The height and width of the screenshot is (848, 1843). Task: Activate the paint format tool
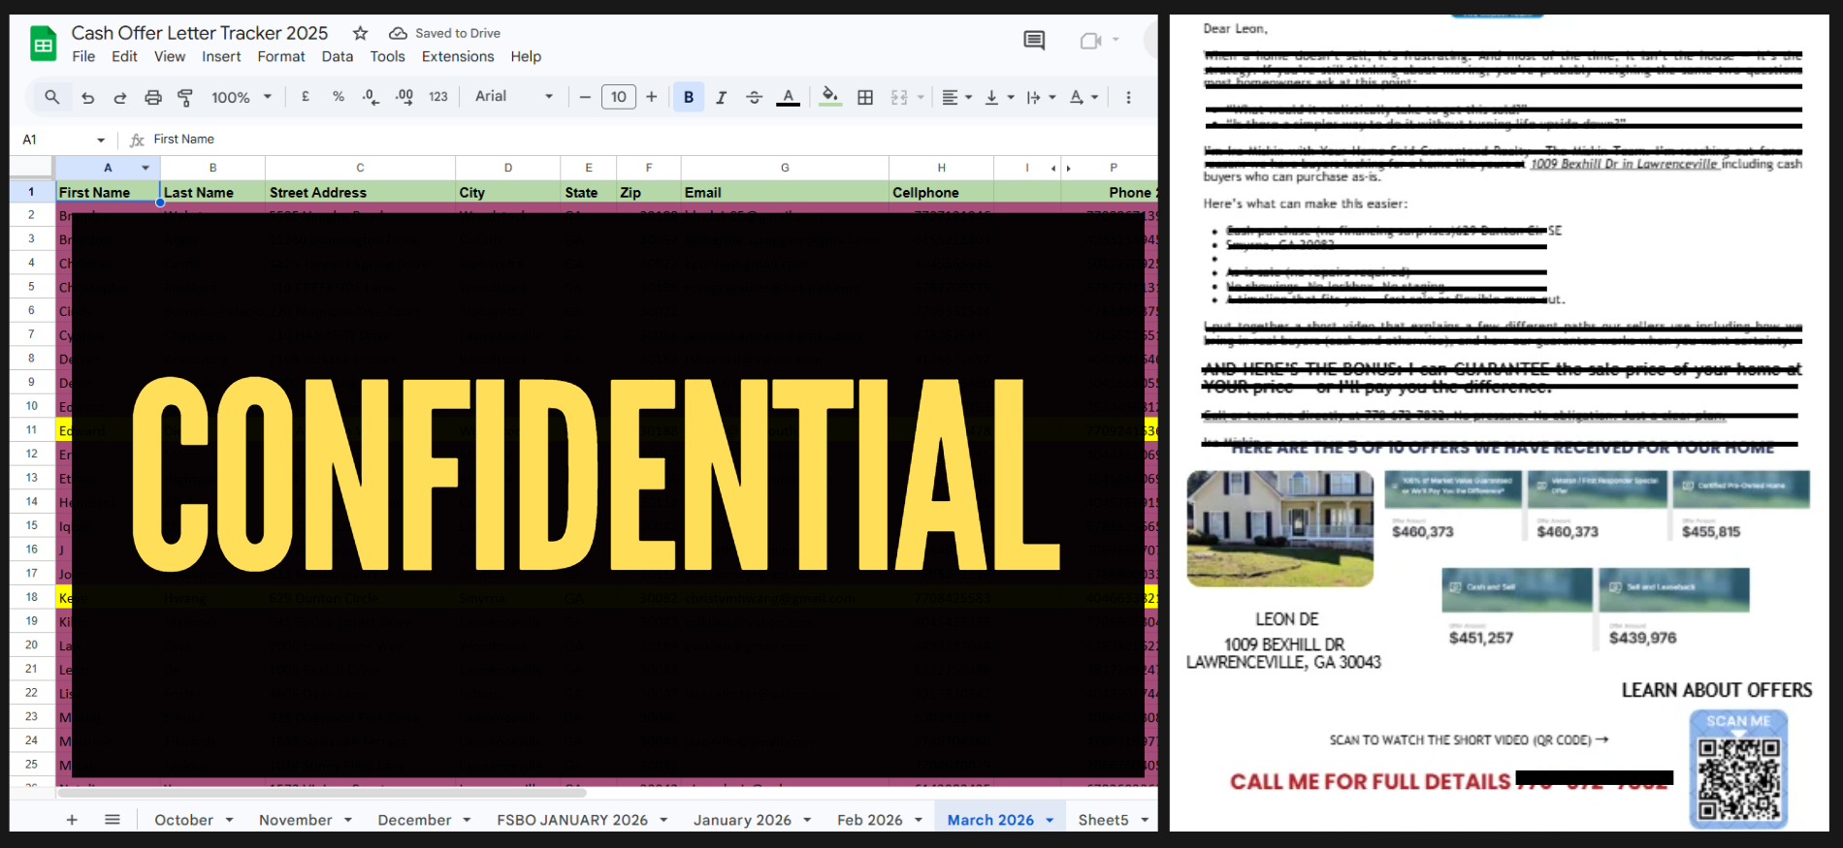point(185,97)
